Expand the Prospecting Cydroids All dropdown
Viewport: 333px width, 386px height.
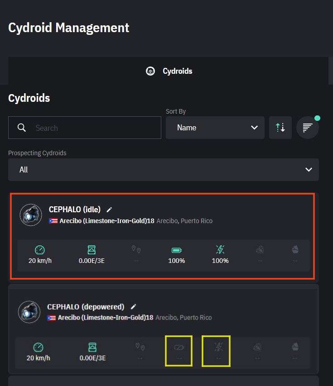(x=164, y=170)
